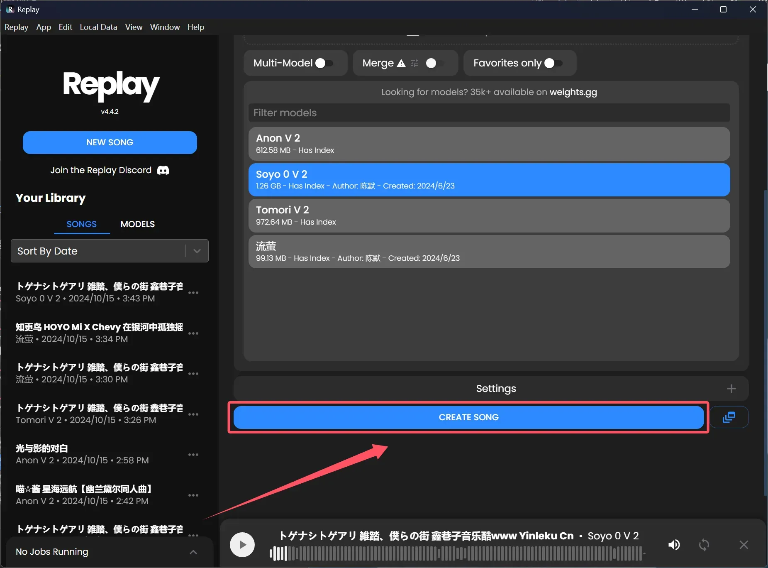
Task: Turn on the Merge toggle switch
Action: click(x=434, y=63)
